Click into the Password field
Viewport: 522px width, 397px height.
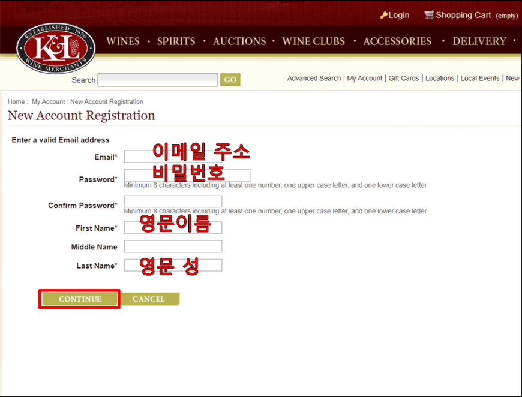187,175
